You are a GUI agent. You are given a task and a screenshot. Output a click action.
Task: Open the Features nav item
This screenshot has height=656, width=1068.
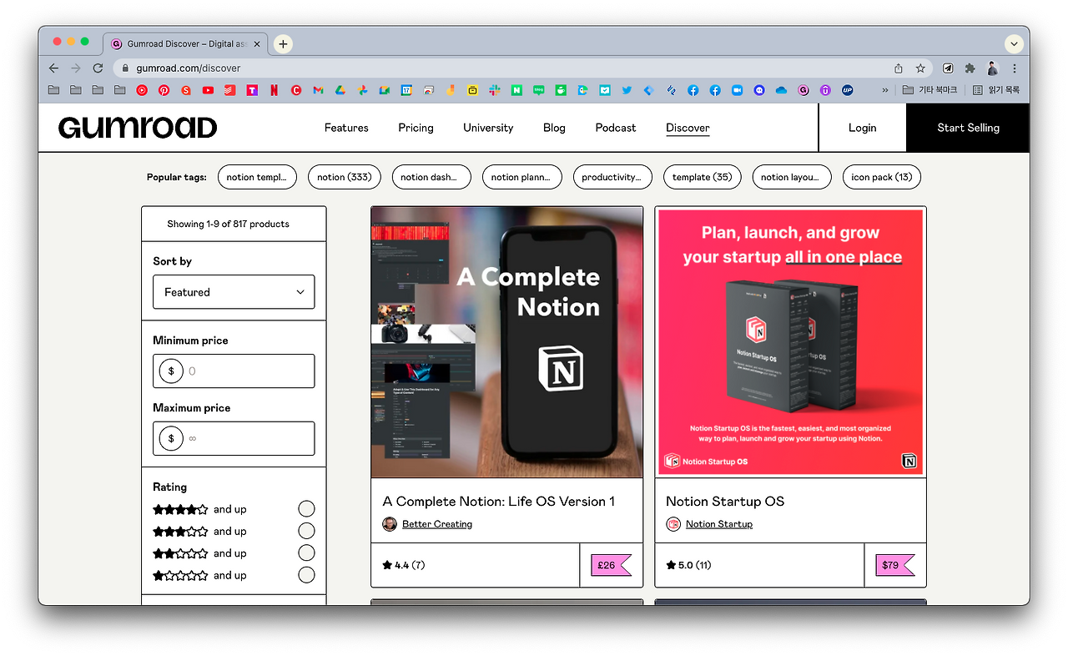(346, 128)
